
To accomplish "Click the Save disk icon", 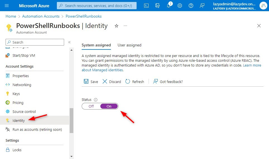I will (x=86, y=81).
